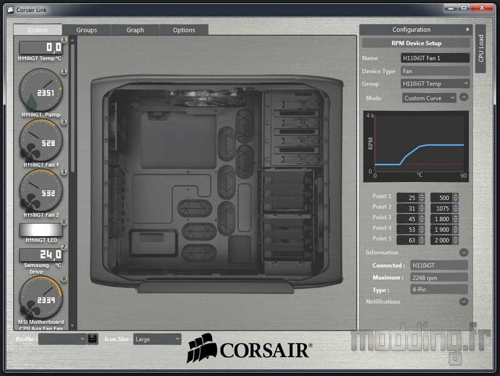
Task: Click the group badge on H110iGT LED
Action: click(64, 222)
